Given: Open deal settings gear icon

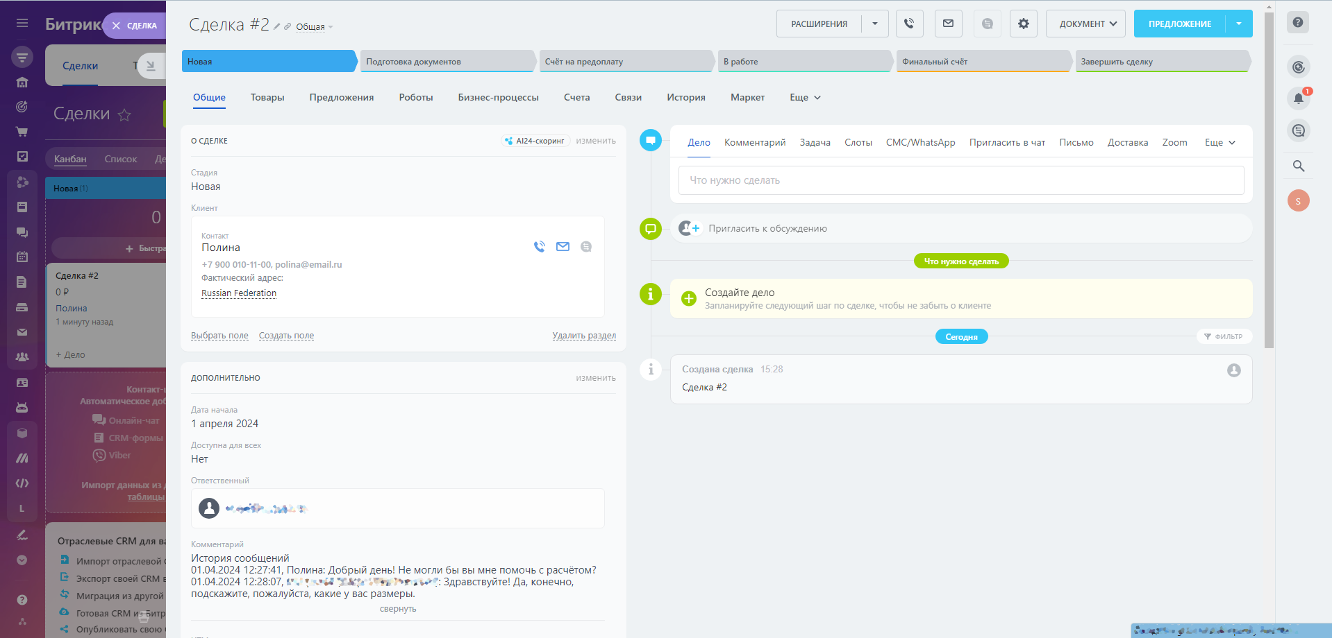Looking at the screenshot, I should tap(1023, 24).
